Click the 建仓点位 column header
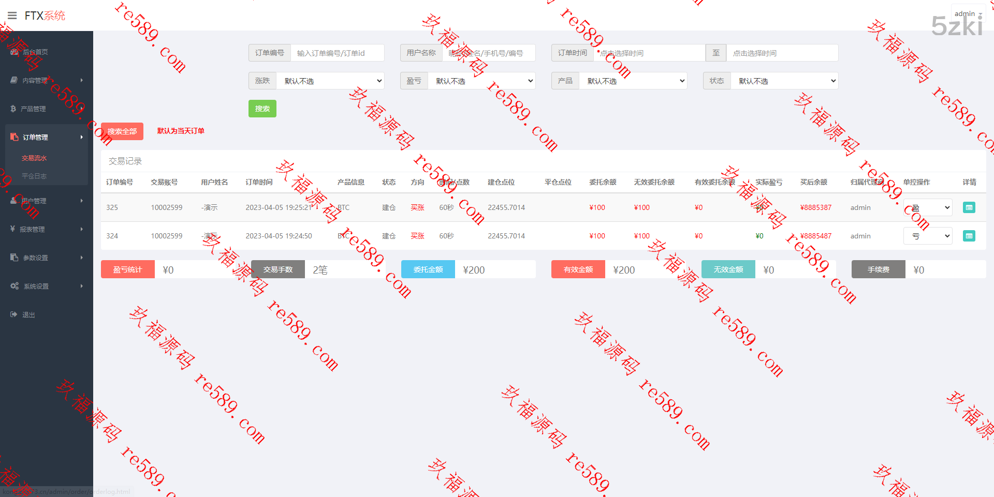Screen dimensions: 994x497 [x=501, y=182]
